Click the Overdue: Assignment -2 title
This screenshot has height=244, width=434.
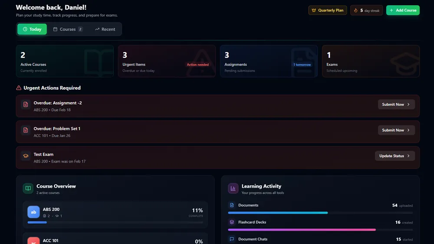(58, 103)
